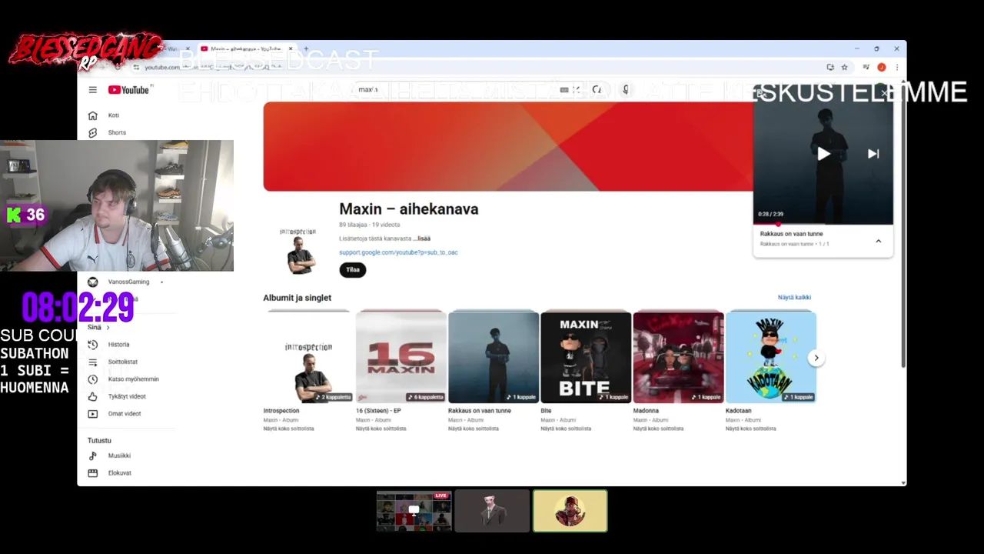Select the highlighted yellow participant tile
This screenshot has height=554, width=984.
click(570, 511)
